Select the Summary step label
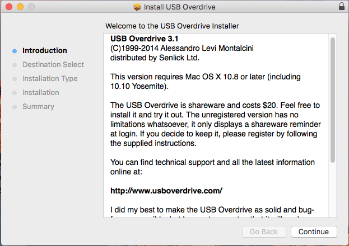The height and width of the screenshot is (246, 349). pos(38,106)
